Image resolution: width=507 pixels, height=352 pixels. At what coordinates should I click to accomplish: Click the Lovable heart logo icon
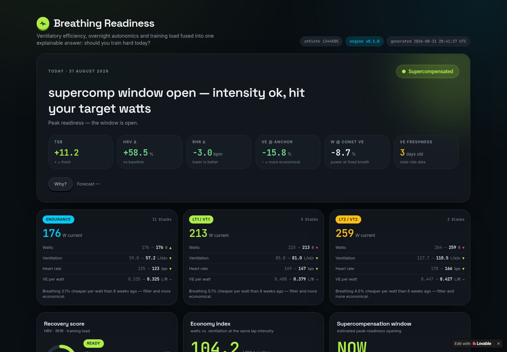(474, 344)
